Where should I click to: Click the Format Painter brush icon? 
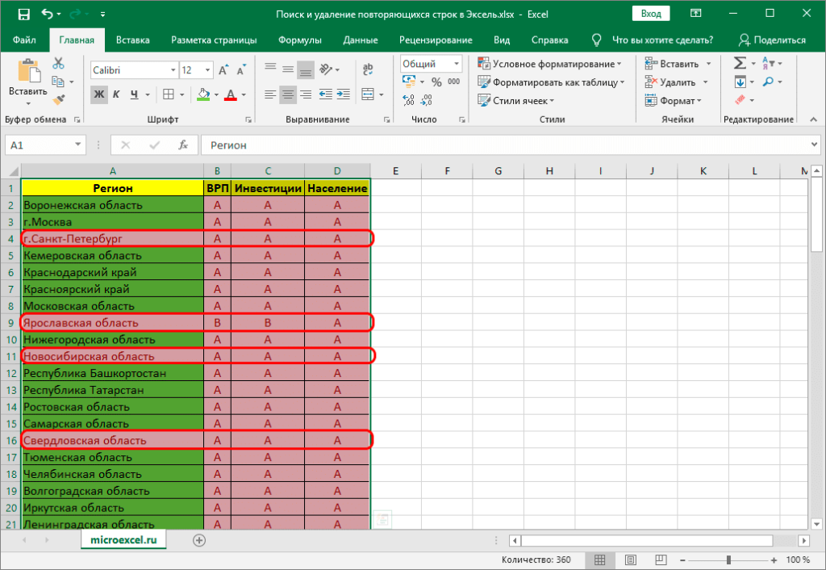coord(59,98)
